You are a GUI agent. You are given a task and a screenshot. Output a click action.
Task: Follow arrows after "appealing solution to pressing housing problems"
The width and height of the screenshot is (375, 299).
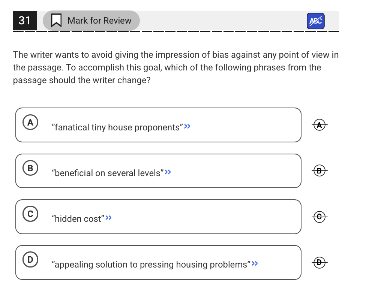click(x=255, y=263)
